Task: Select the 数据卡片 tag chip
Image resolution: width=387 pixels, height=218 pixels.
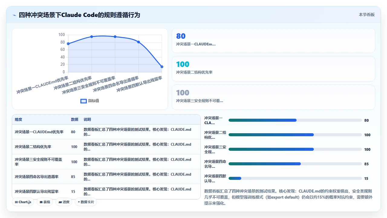Action: tap(86, 202)
